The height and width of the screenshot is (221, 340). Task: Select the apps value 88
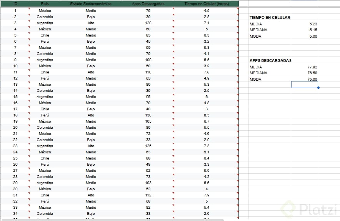tap(148, 158)
